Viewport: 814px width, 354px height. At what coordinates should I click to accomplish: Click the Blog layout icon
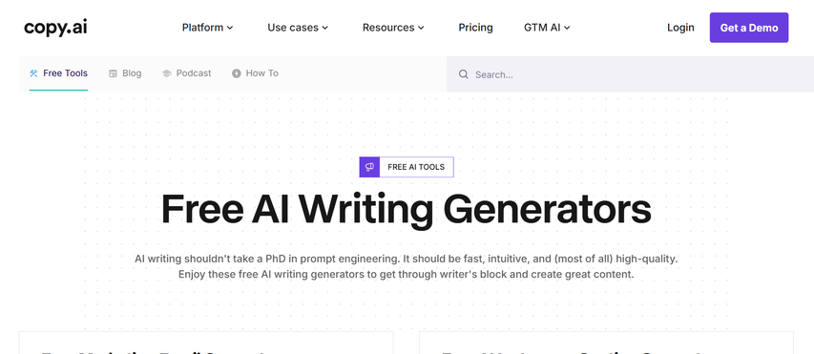point(113,73)
